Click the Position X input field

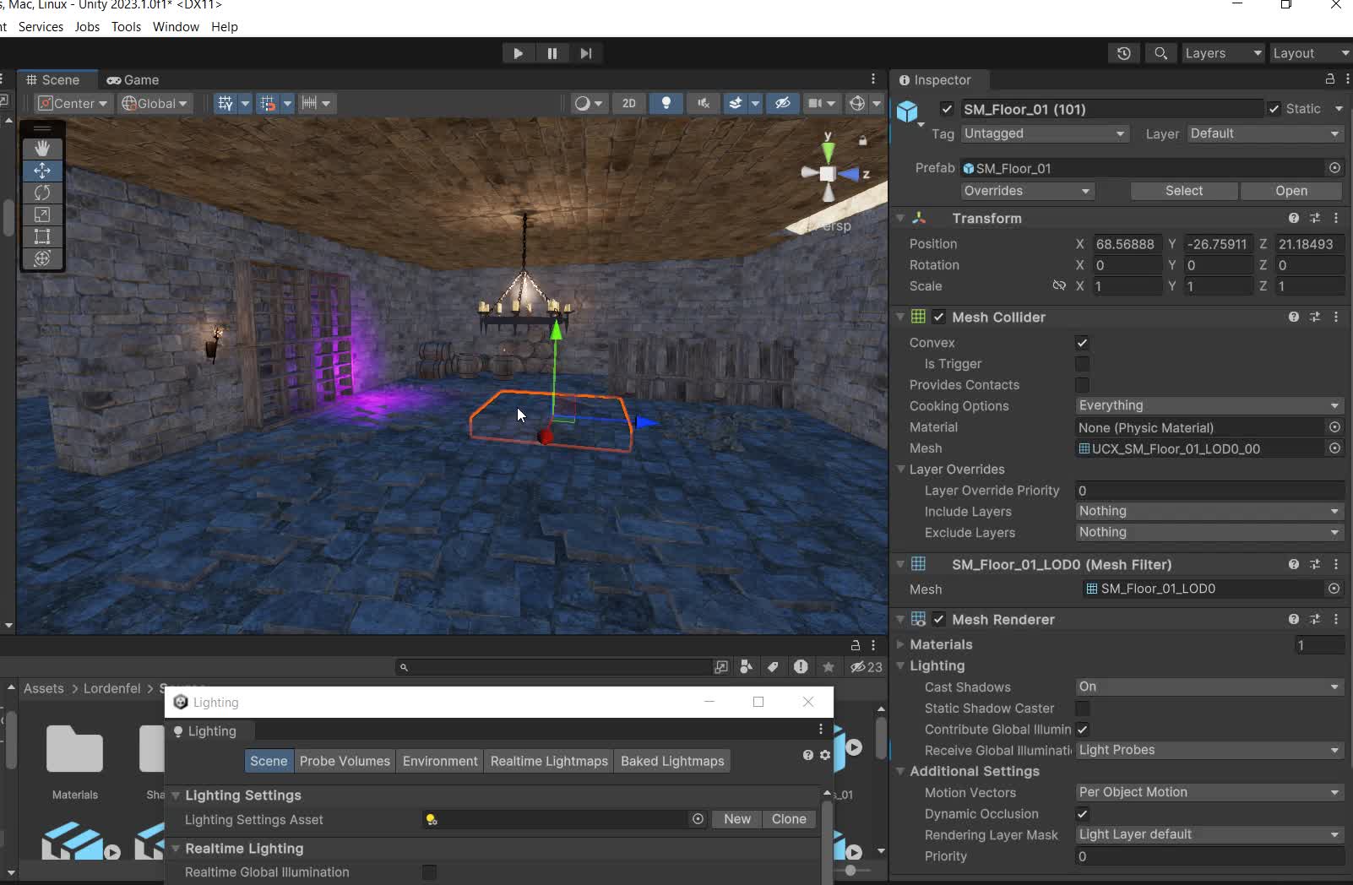coord(1127,244)
